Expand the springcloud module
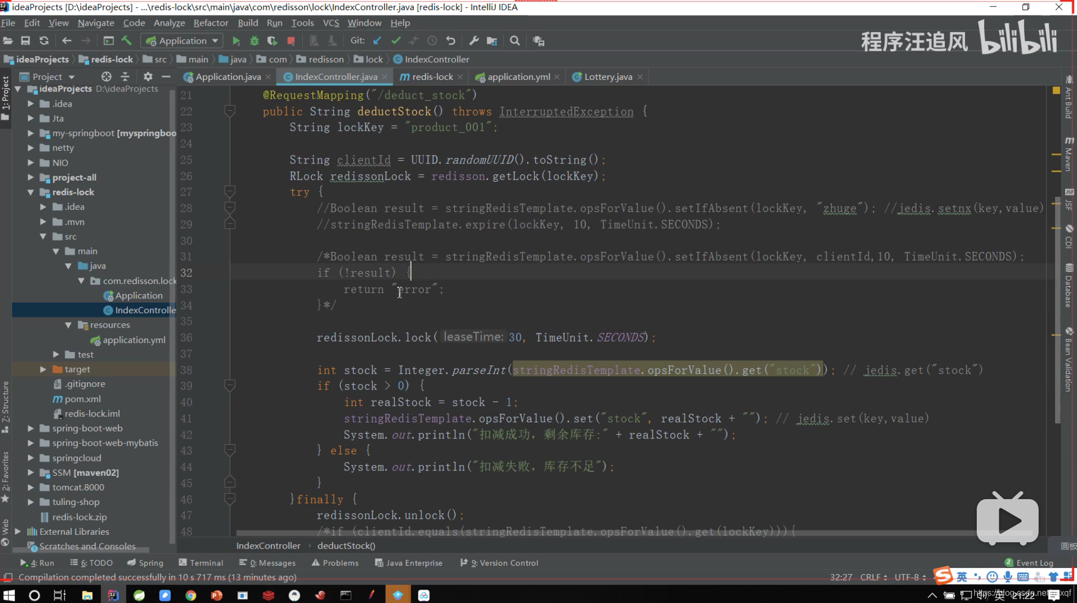 pos(30,458)
